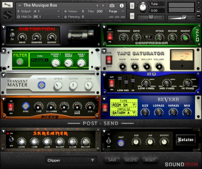The width and height of the screenshot is (202, 169).
Task: Open the instrument name menu arrow
Action: point(19,5)
